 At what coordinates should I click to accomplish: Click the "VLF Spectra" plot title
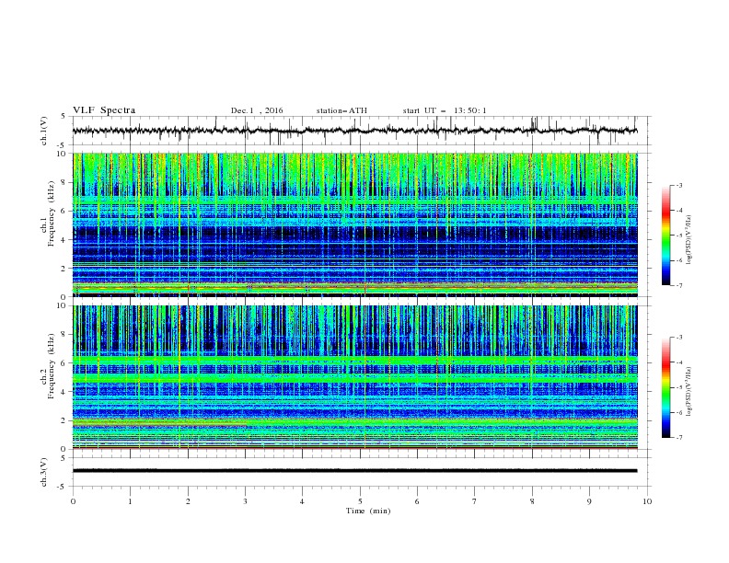[x=104, y=110]
